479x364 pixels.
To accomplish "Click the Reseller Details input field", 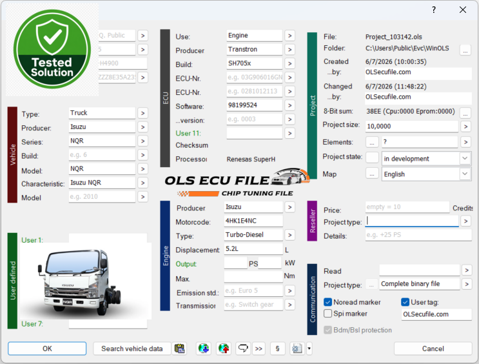I will pos(418,235).
